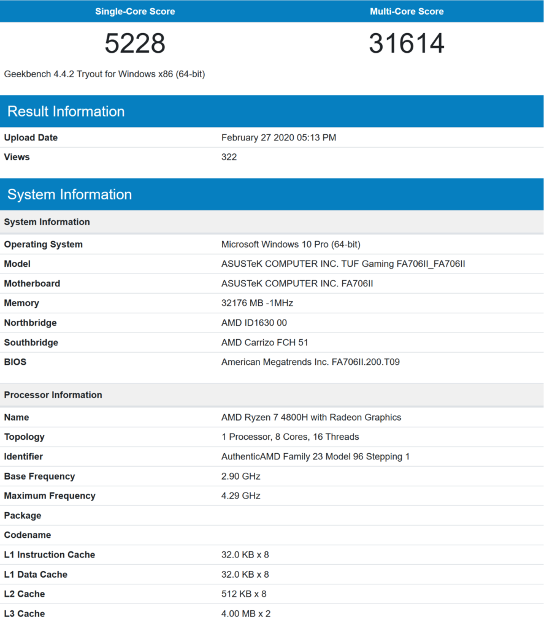Click the Package label
The image size is (544, 628).
23,515
